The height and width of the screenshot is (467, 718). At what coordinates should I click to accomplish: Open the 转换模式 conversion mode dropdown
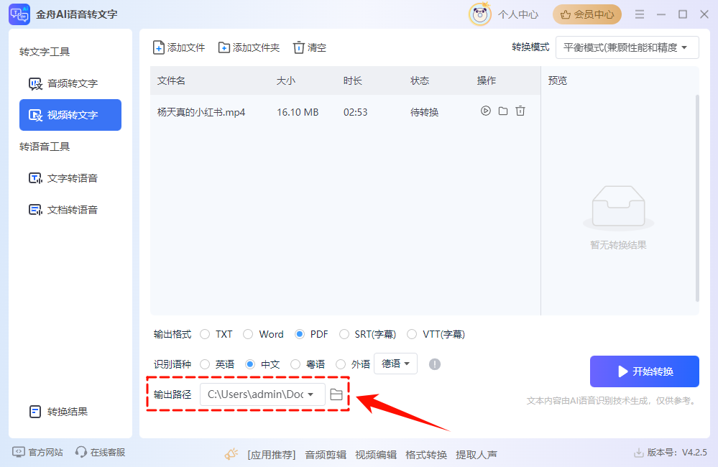627,47
